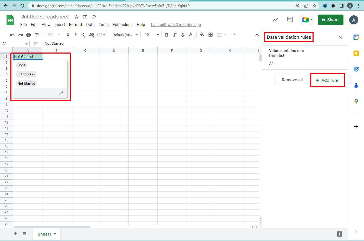This screenshot has height=241, width=364.
Task: Expand the font size dropdown
Action: coord(158,35)
